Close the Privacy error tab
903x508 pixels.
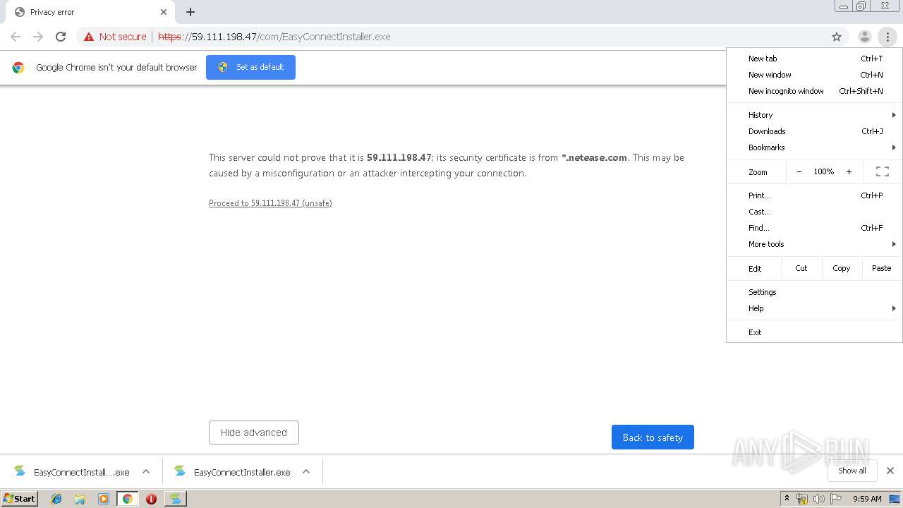(x=164, y=12)
